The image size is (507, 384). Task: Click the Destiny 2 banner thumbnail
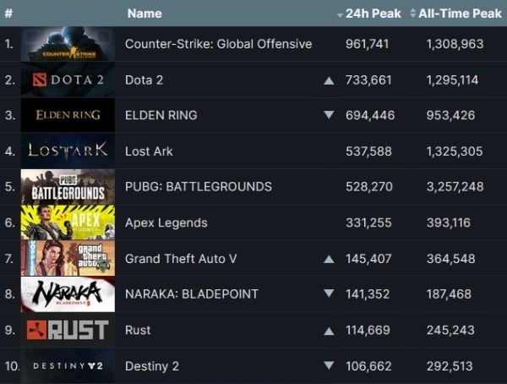tap(68, 365)
